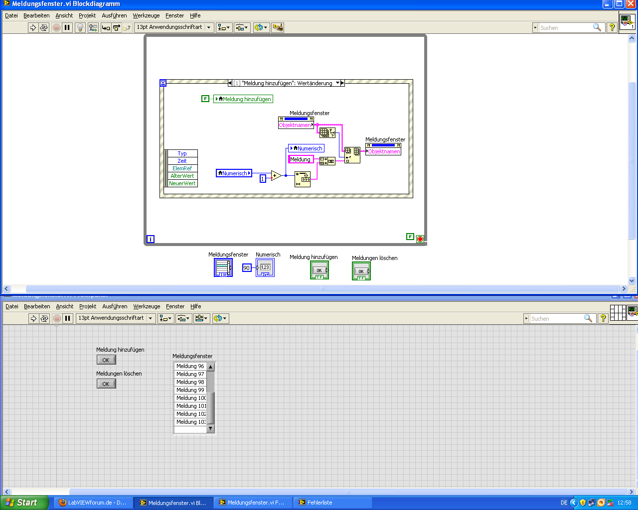Select Meldung hinzufügen boolean terminal
This screenshot has width=638, height=510.
click(x=319, y=270)
